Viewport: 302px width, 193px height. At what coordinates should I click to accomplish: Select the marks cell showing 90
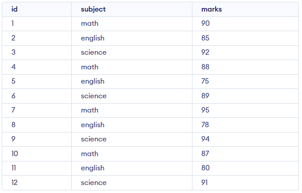[x=205, y=24]
